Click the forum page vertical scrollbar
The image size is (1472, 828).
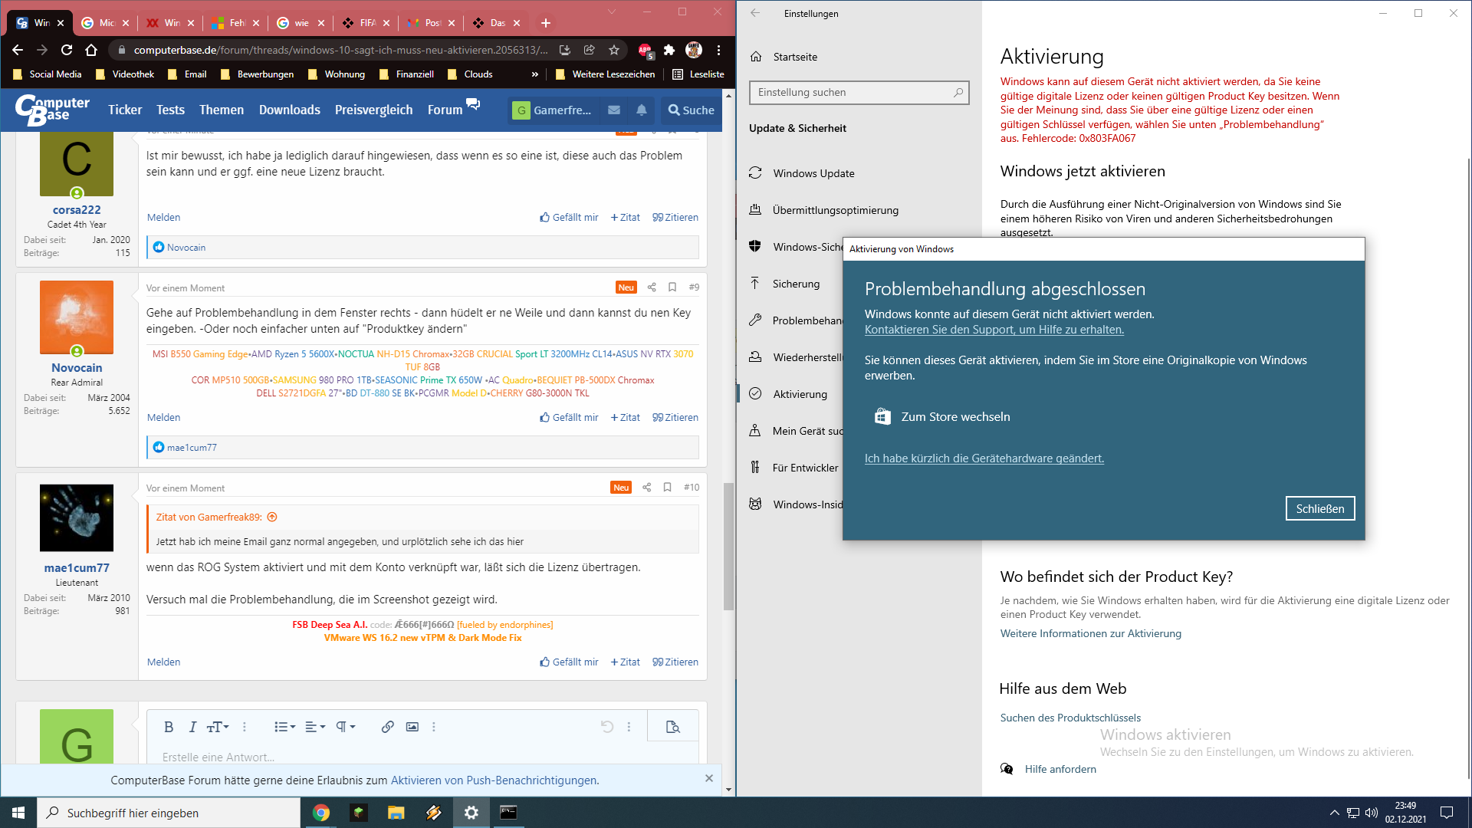(728, 546)
